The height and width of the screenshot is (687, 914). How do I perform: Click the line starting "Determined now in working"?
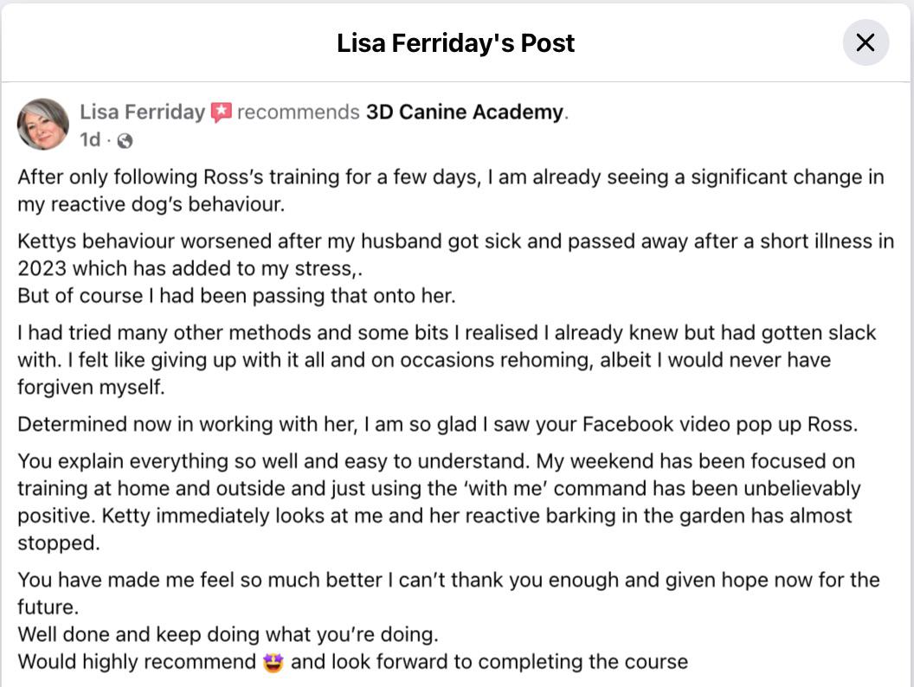click(x=437, y=424)
